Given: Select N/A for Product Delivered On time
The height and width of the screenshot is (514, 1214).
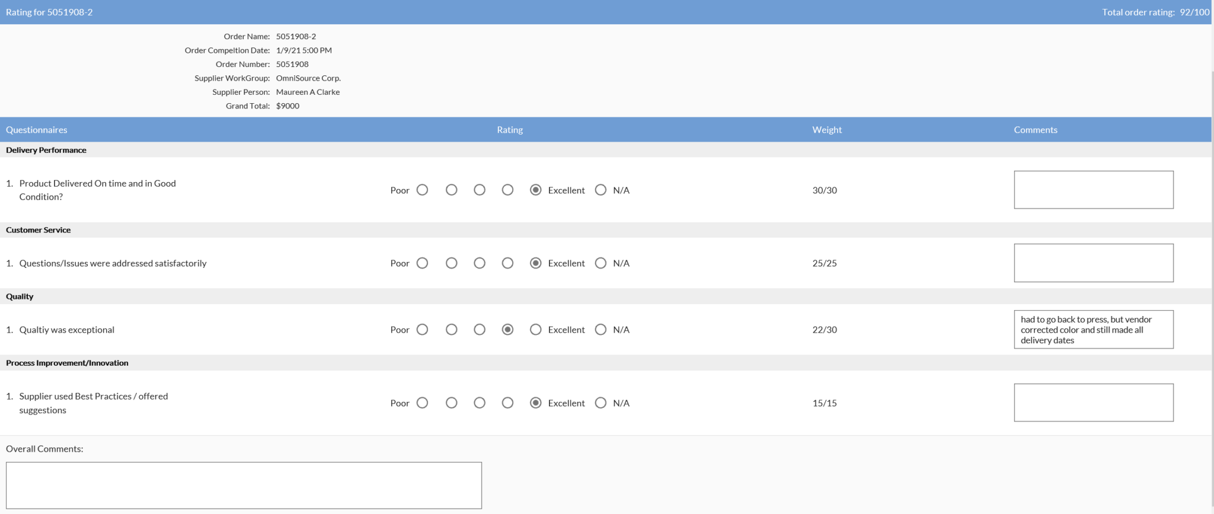Looking at the screenshot, I should (600, 190).
